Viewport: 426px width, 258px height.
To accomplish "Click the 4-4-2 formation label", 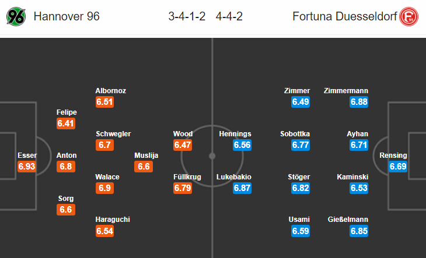I will tap(229, 16).
